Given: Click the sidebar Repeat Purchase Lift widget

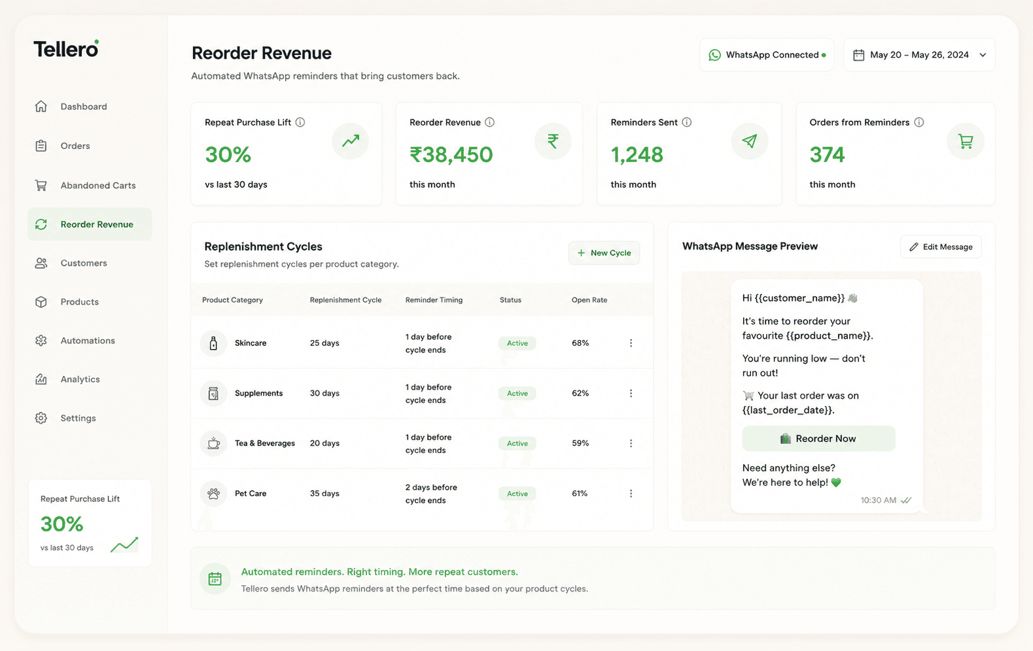Looking at the screenshot, I should pyautogui.click(x=90, y=523).
